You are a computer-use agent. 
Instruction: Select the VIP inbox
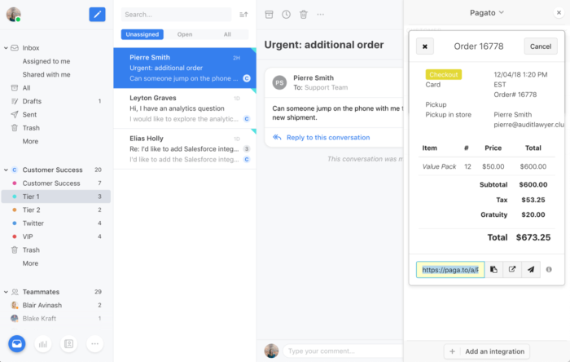pyautogui.click(x=56, y=236)
